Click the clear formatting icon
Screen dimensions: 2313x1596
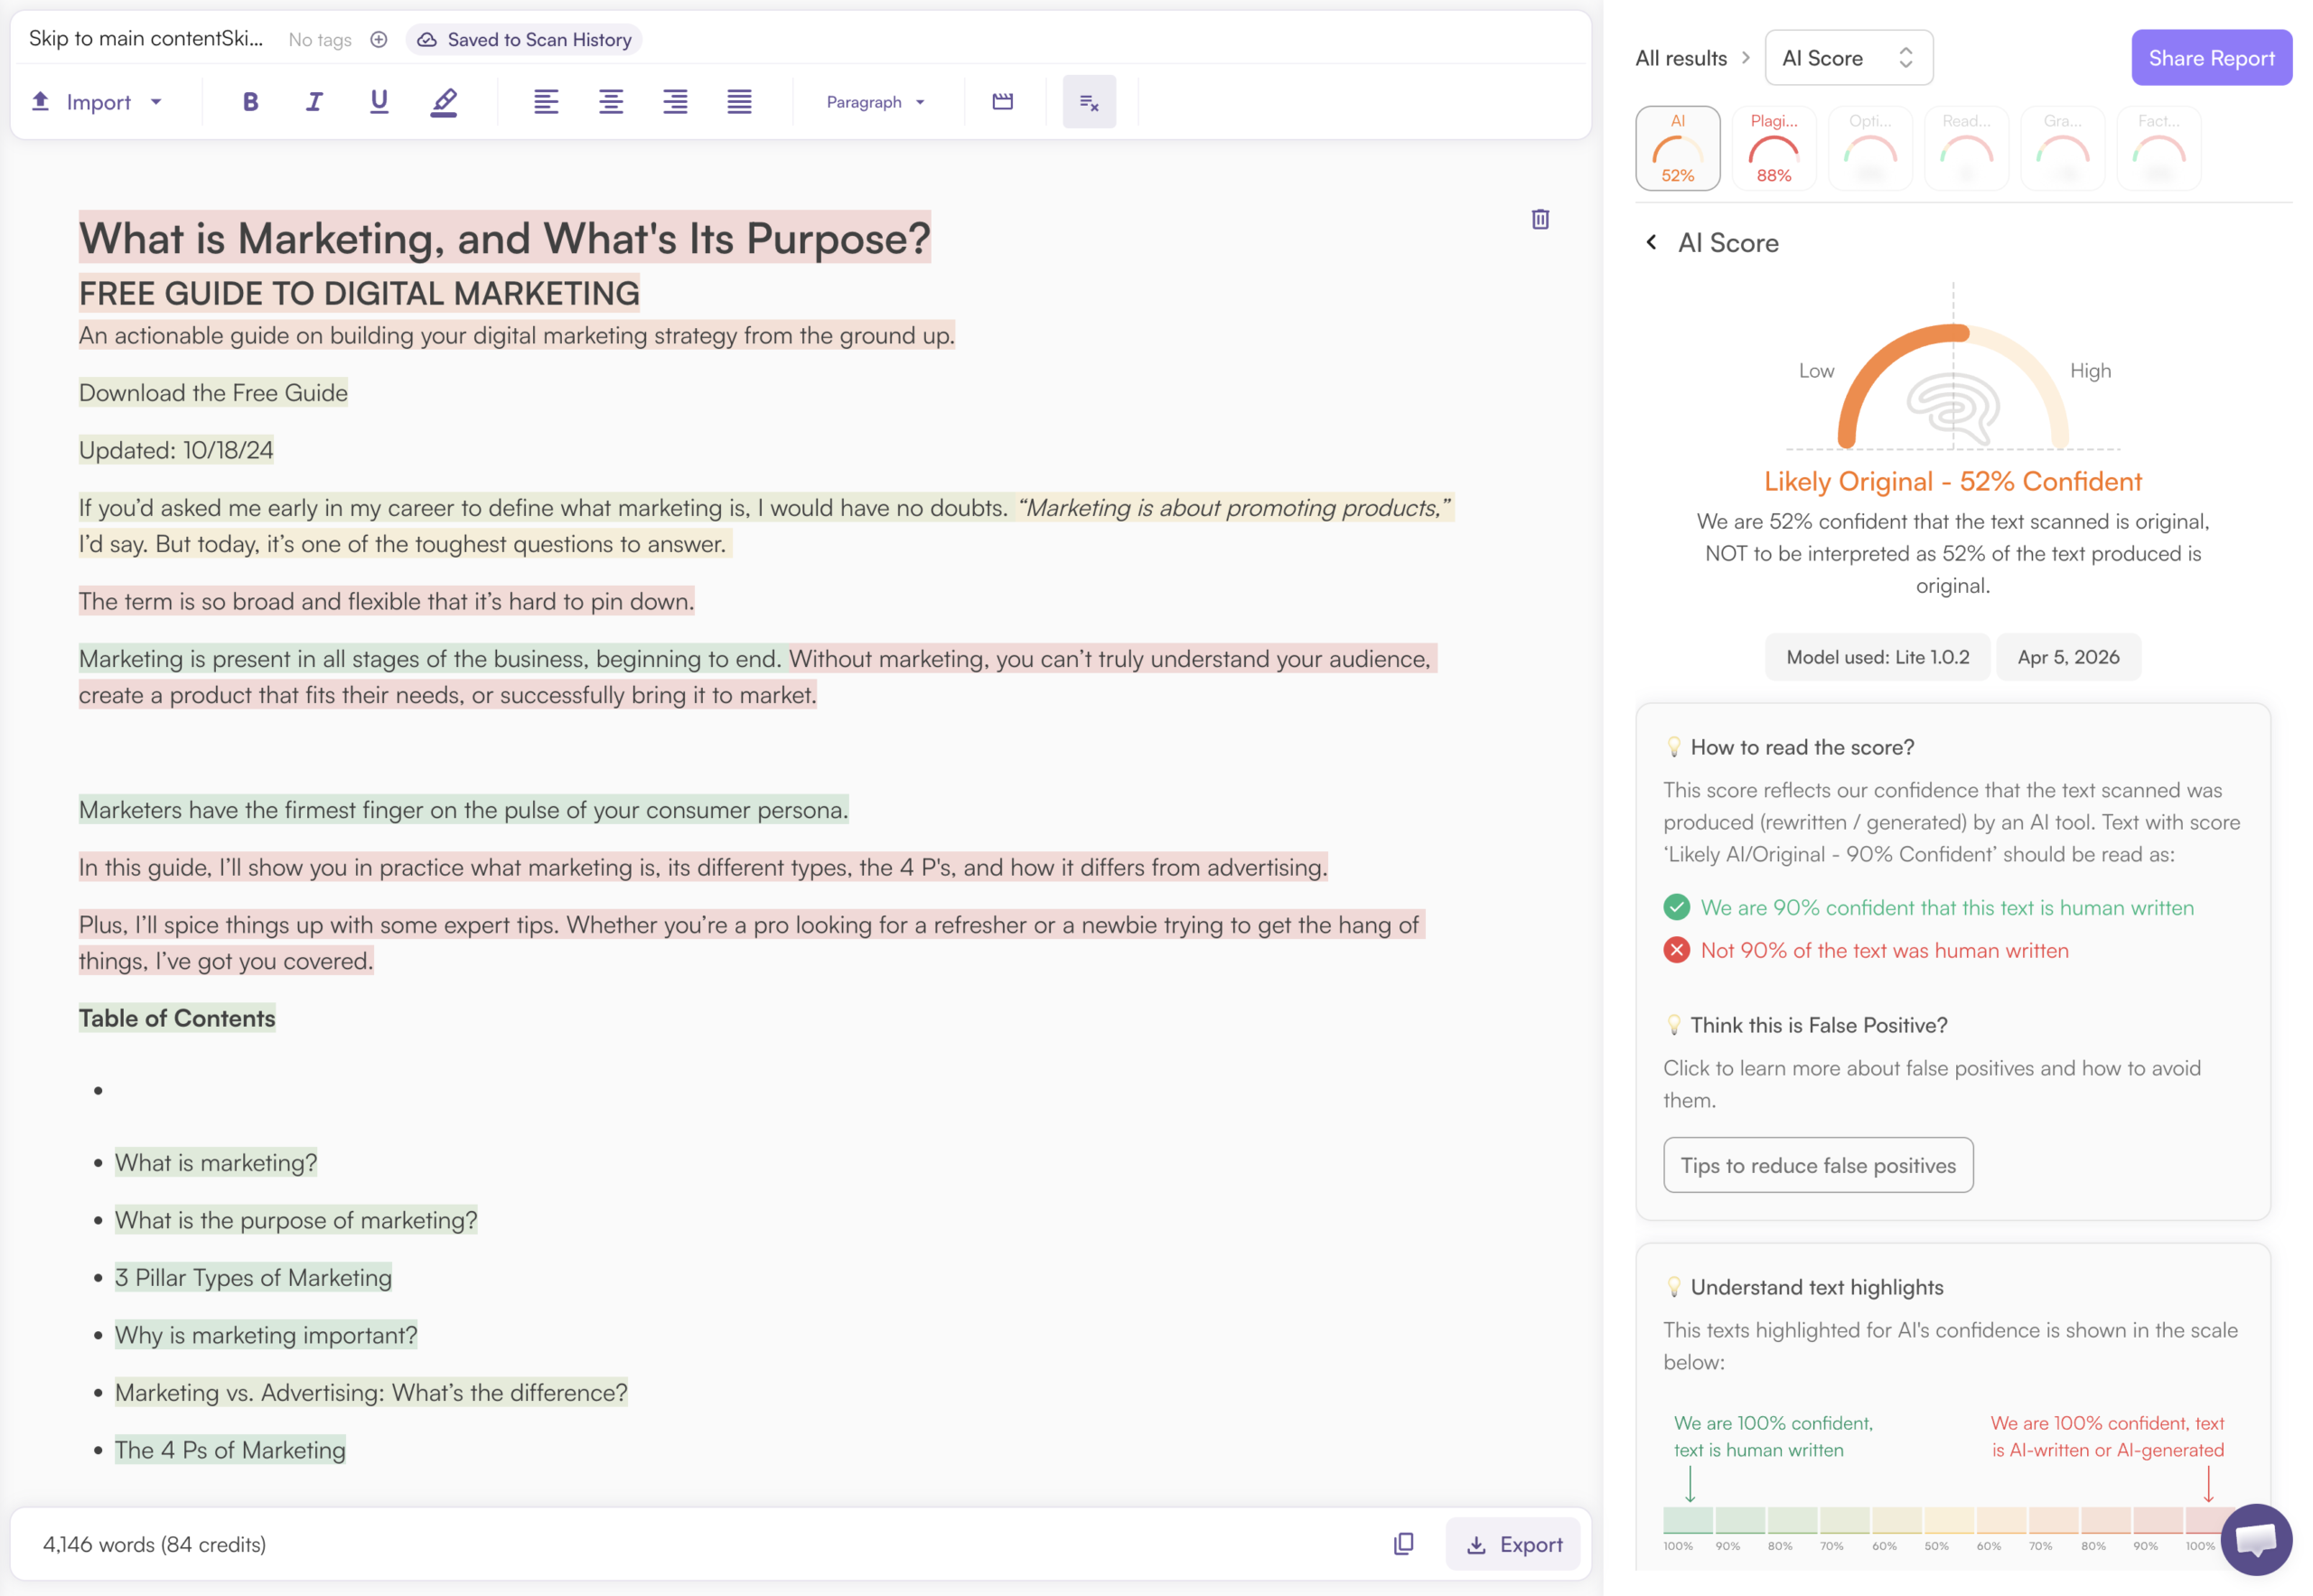[x=1089, y=101]
